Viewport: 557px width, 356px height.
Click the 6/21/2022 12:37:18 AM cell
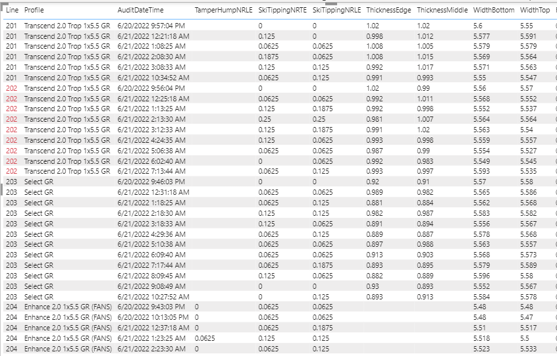click(x=153, y=328)
